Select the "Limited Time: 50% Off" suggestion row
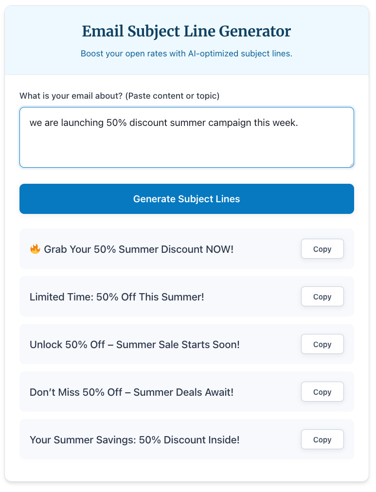 pyautogui.click(x=146, y=296)
